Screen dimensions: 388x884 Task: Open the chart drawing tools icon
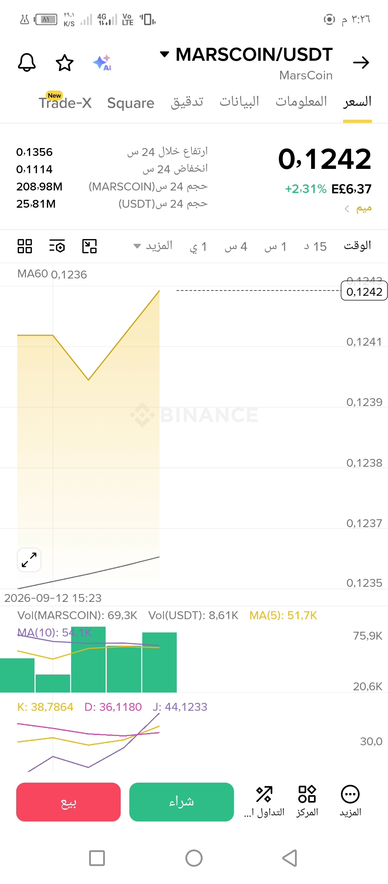[89, 247]
